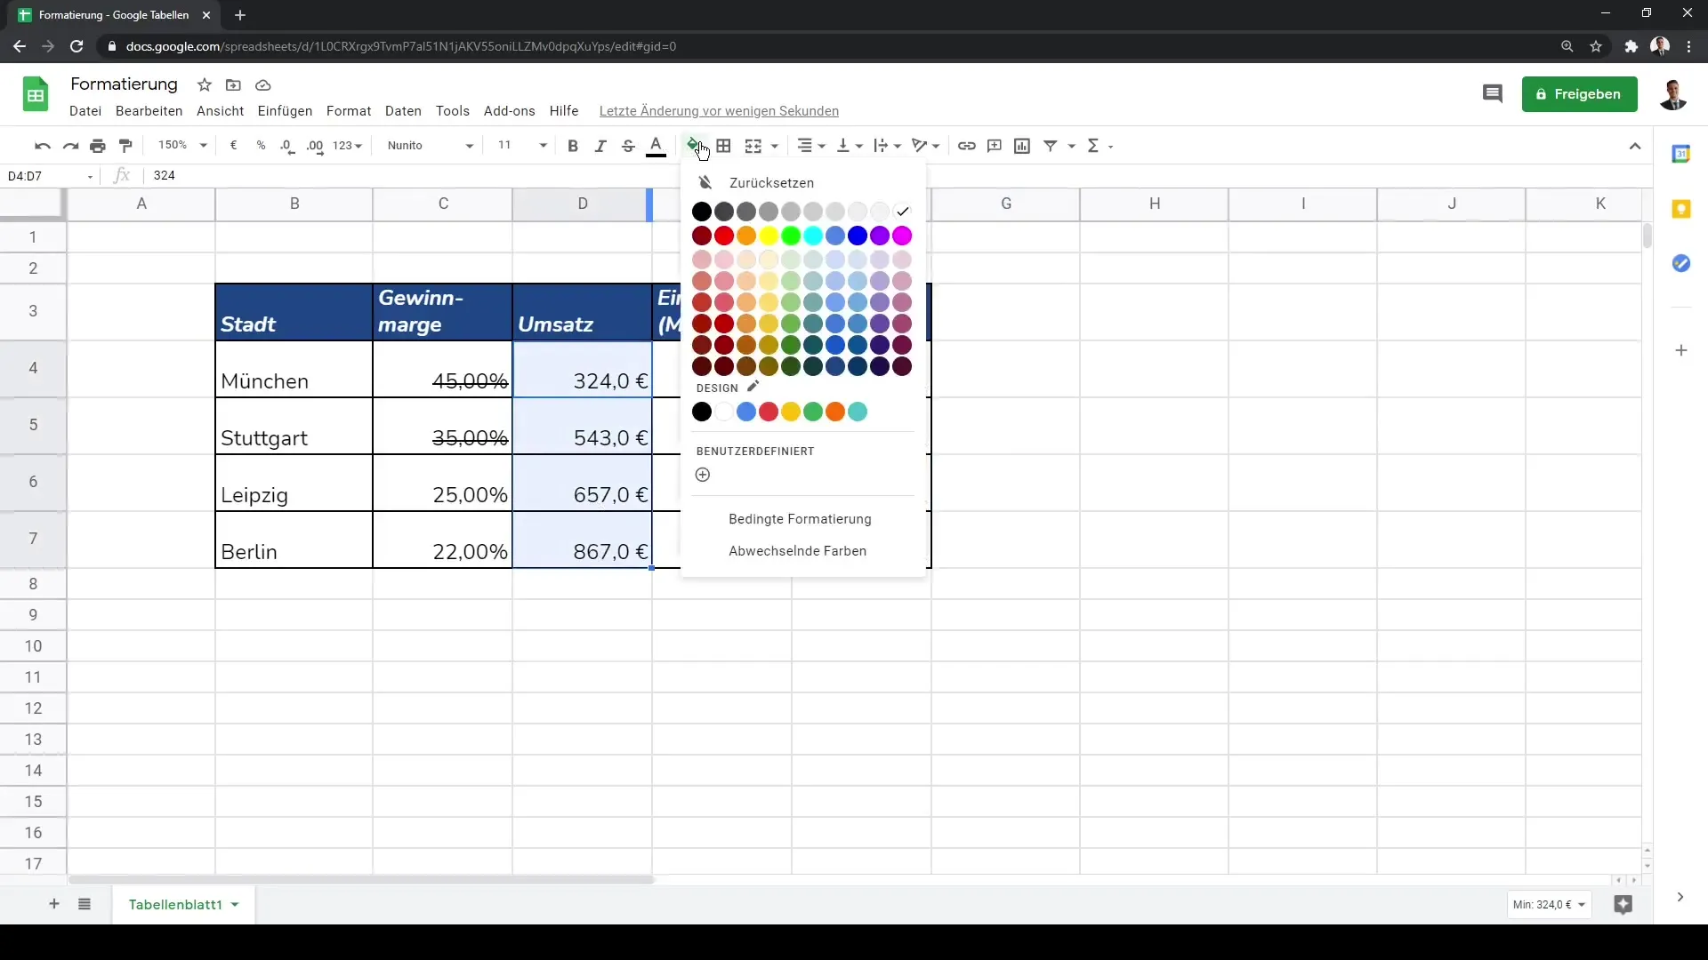Expand Tabellenblatt1 sheet tab menu arrow

235,905
